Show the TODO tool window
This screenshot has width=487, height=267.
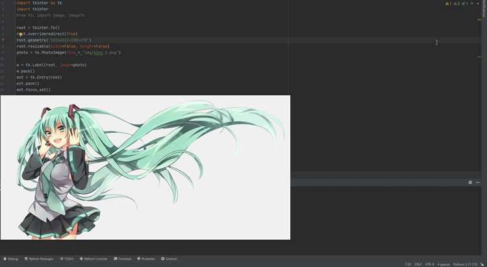67,259
